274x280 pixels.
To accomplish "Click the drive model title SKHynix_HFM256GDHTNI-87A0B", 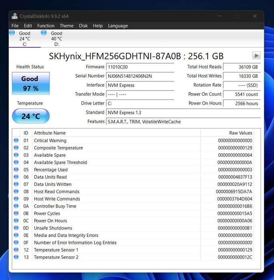I will (x=115, y=56).
